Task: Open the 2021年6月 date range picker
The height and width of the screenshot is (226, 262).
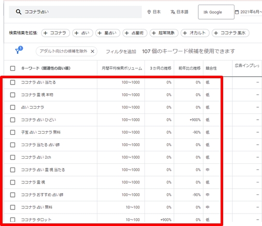Action: 249,12
